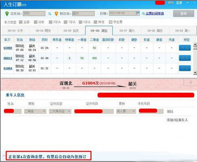Click the 手机号码 input field

tap(151, 111)
